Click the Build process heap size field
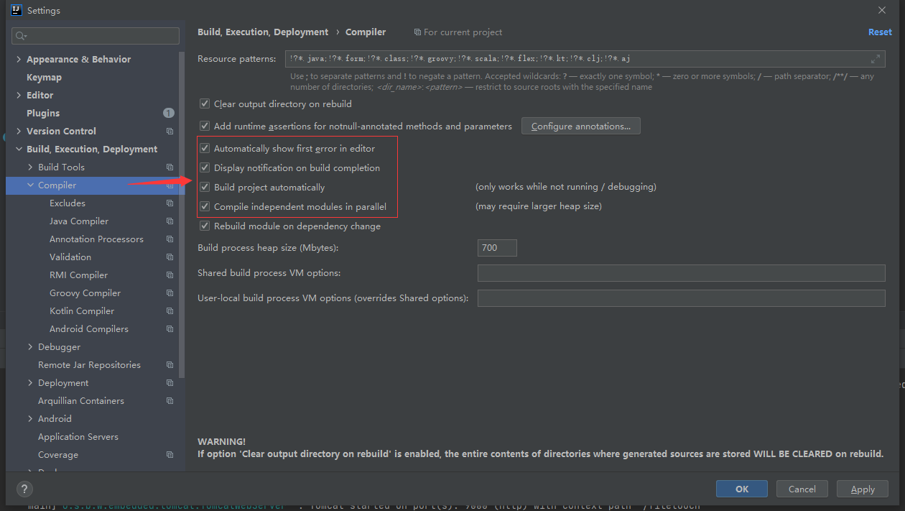 click(x=497, y=248)
